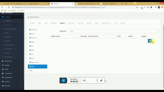Switch to the Design product tab
Screen dimensions: 164x92
[x=122, y=23]
